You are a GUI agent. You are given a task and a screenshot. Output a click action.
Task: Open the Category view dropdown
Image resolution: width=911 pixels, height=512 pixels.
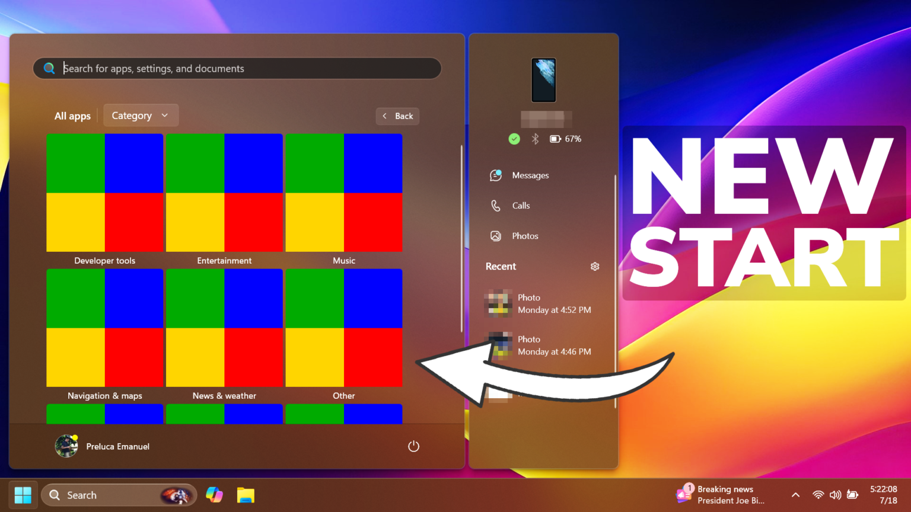pyautogui.click(x=141, y=115)
